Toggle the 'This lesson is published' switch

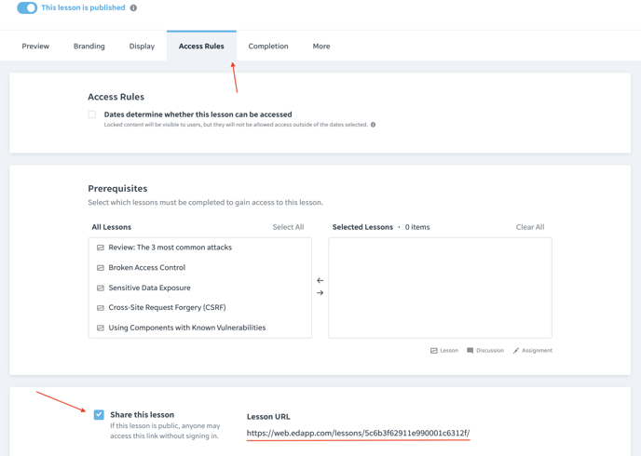click(27, 7)
